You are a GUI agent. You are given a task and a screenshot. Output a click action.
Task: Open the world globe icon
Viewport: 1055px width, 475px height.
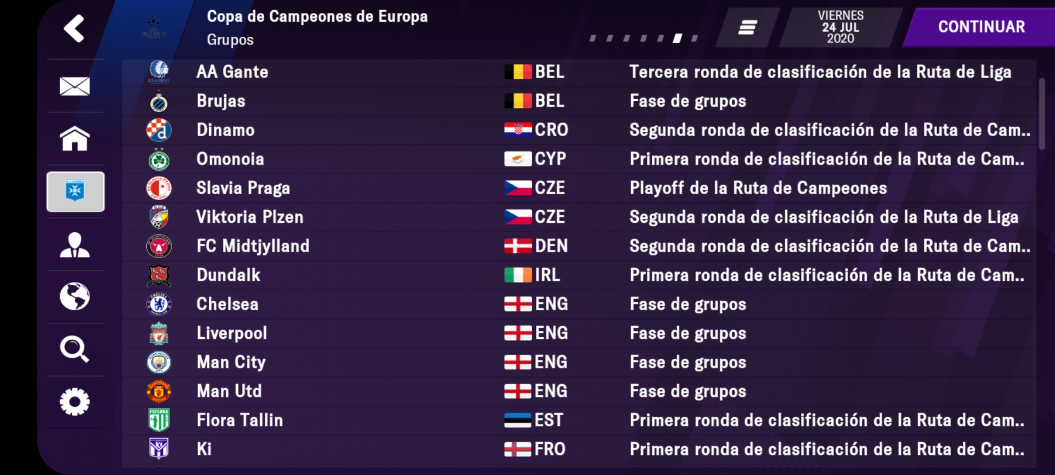click(75, 296)
